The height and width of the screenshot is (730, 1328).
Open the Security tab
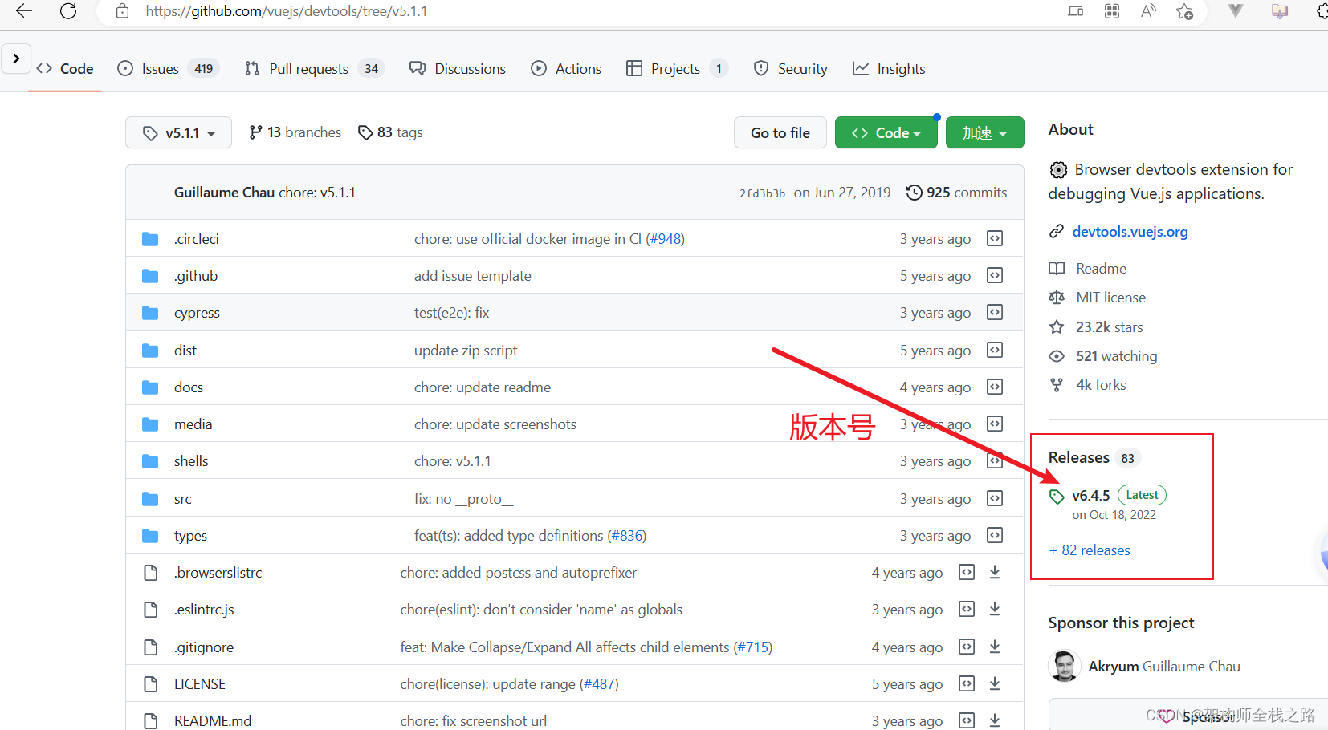coord(791,69)
